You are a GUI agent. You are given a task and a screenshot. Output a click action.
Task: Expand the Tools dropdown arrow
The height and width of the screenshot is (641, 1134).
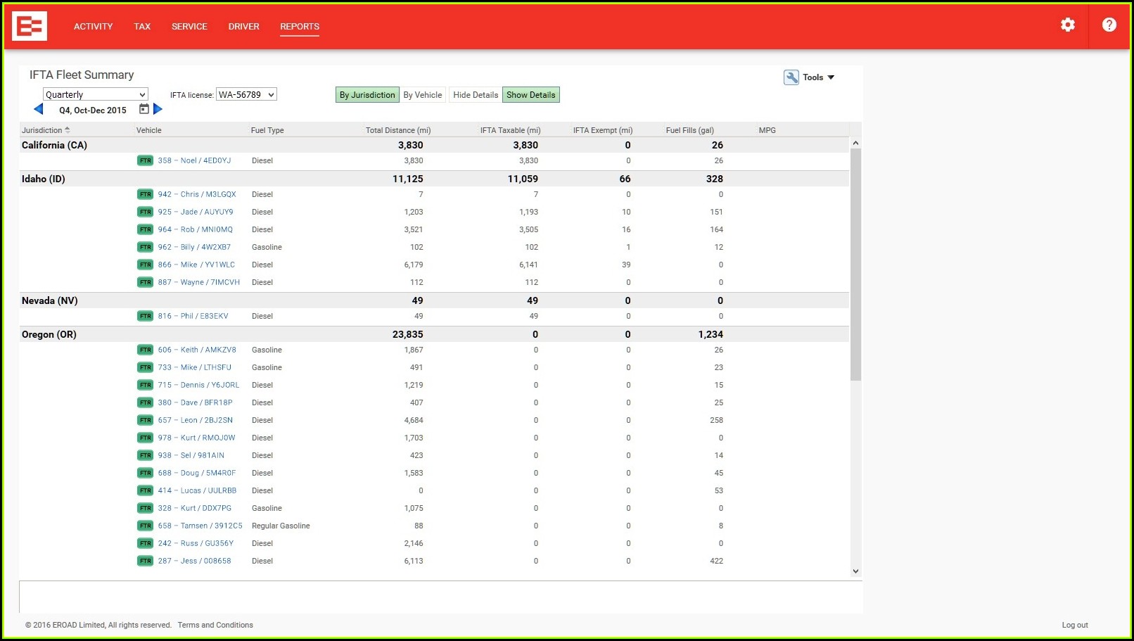(831, 77)
